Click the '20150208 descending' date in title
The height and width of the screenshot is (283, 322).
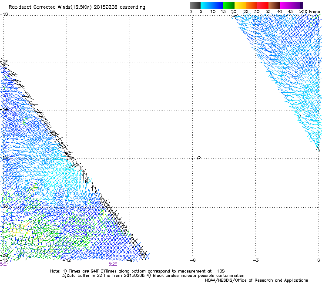(119, 7)
